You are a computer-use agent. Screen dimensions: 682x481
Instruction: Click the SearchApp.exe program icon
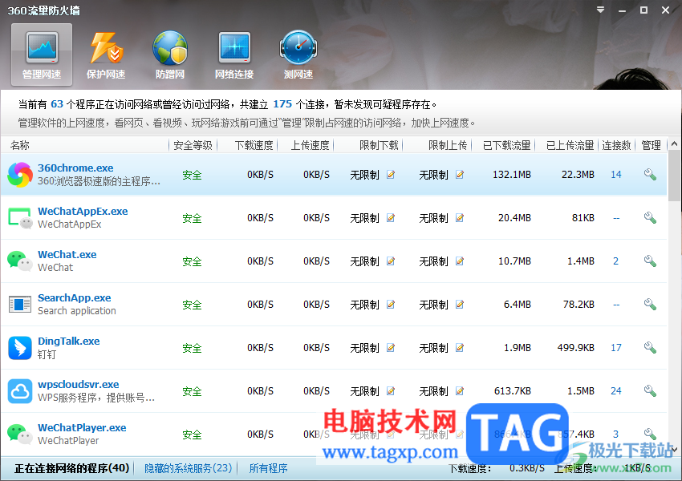[20, 304]
